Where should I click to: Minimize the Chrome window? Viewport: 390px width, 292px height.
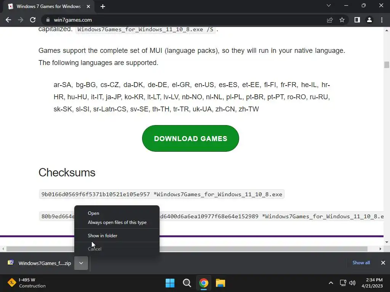point(346,5)
